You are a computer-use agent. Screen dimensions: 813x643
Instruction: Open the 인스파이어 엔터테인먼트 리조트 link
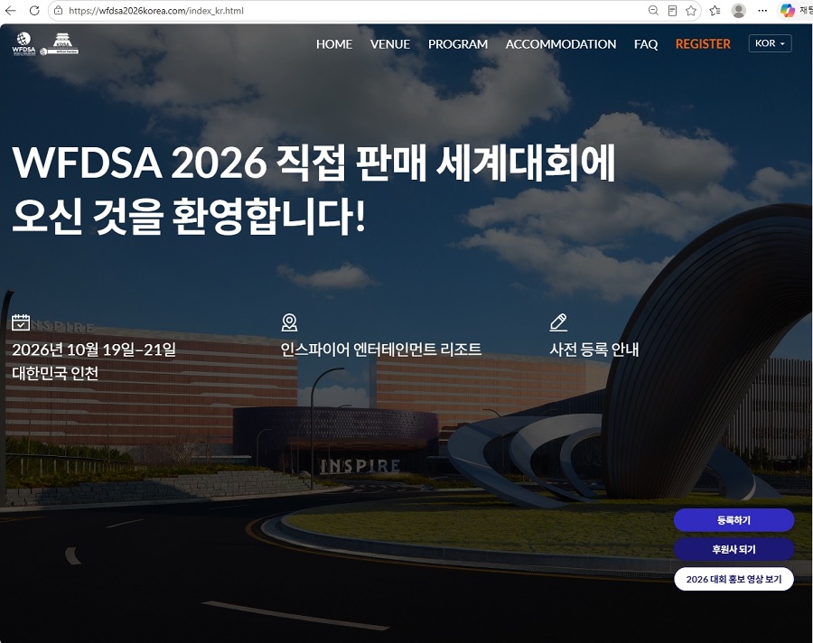[x=381, y=349]
